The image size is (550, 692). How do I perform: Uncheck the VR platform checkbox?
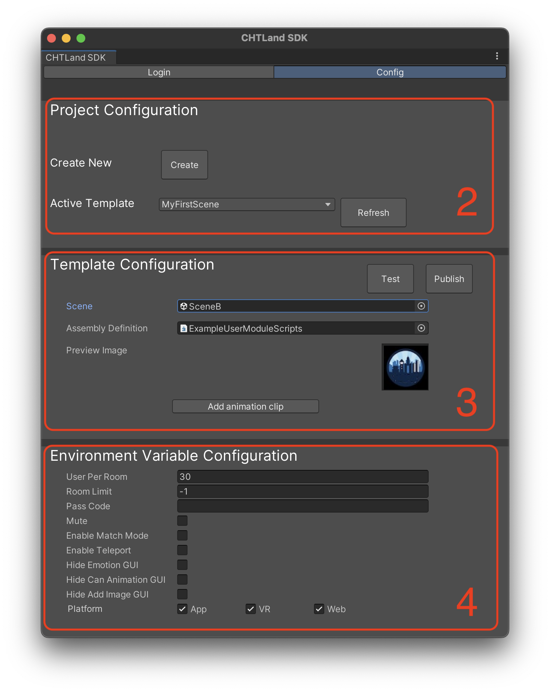(251, 609)
